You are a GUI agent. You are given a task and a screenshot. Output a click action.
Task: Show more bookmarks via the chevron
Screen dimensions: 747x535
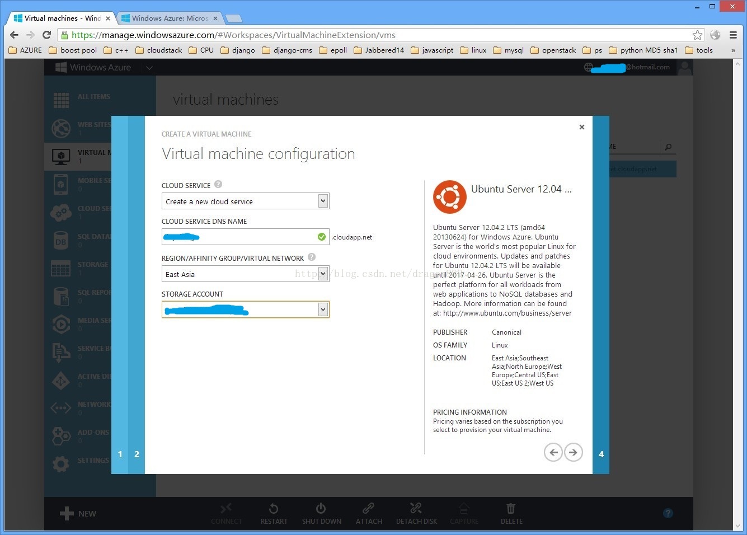(x=733, y=50)
